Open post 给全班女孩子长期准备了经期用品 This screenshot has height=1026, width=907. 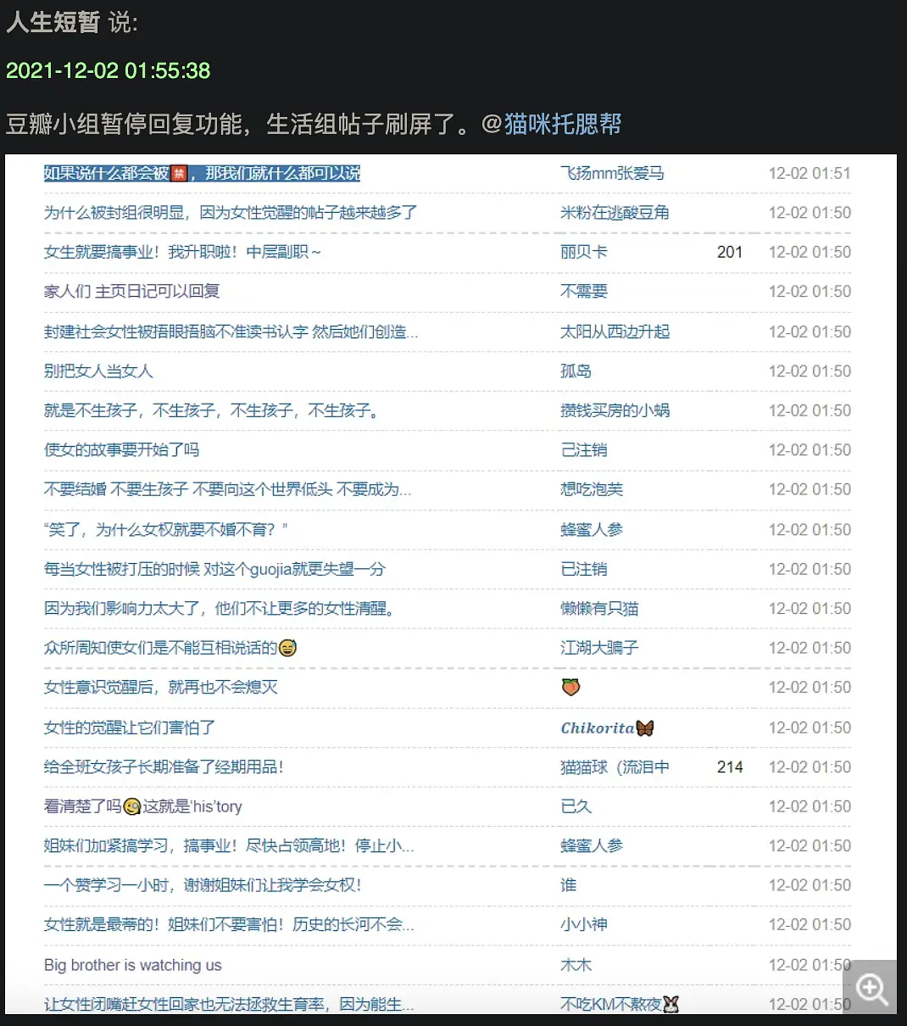point(164,767)
